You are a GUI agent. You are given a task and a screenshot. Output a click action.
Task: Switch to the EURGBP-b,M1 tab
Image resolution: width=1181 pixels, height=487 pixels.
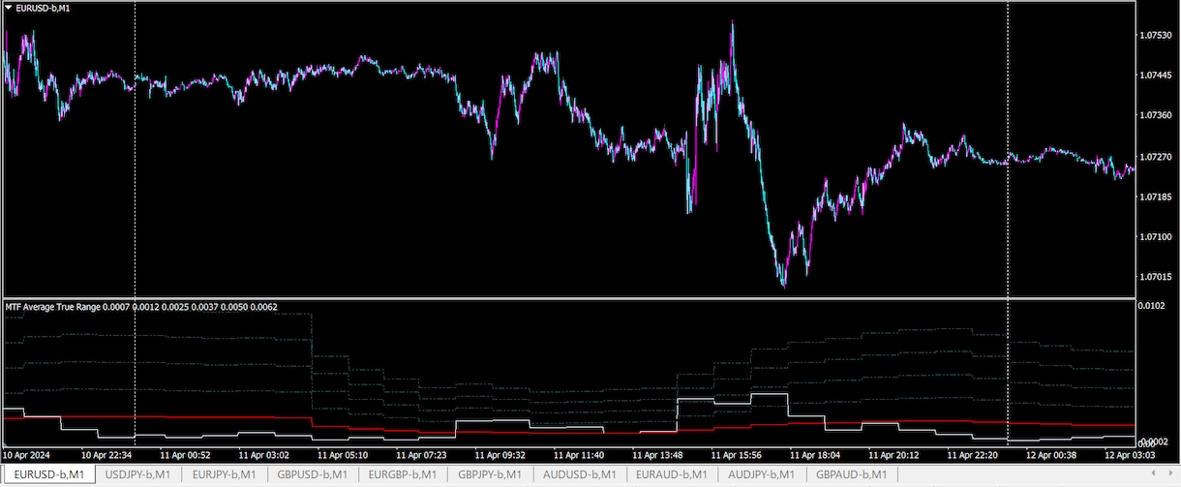point(402,474)
